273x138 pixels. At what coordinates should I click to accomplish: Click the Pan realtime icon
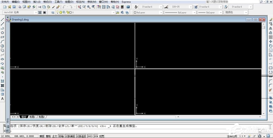pos(80,7)
